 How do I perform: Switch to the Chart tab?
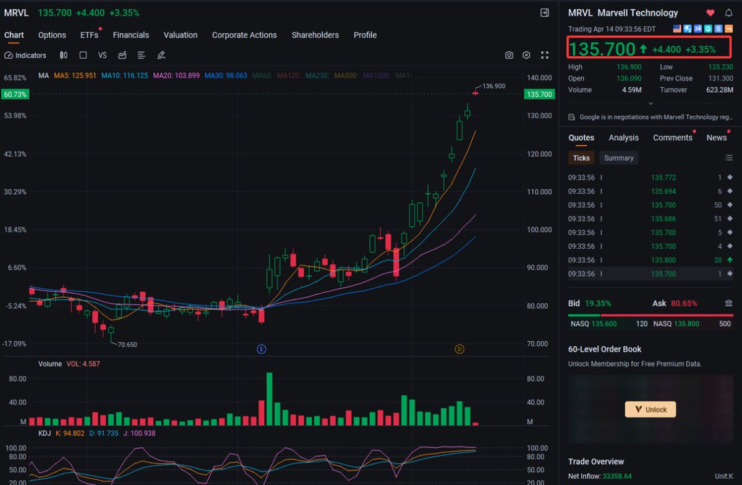pyautogui.click(x=14, y=35)
